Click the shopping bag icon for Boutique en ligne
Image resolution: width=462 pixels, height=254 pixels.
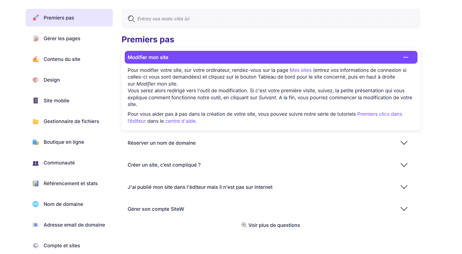tap(35, 142)
